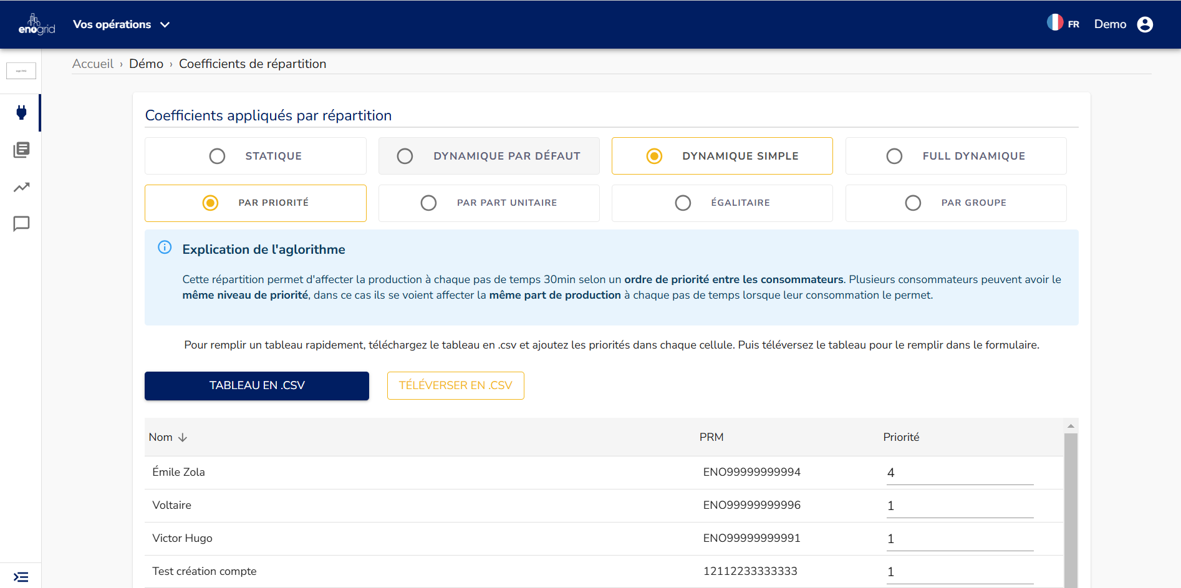Open the documents library sidebar icon
1181x588 pixels.
point(21,150)
